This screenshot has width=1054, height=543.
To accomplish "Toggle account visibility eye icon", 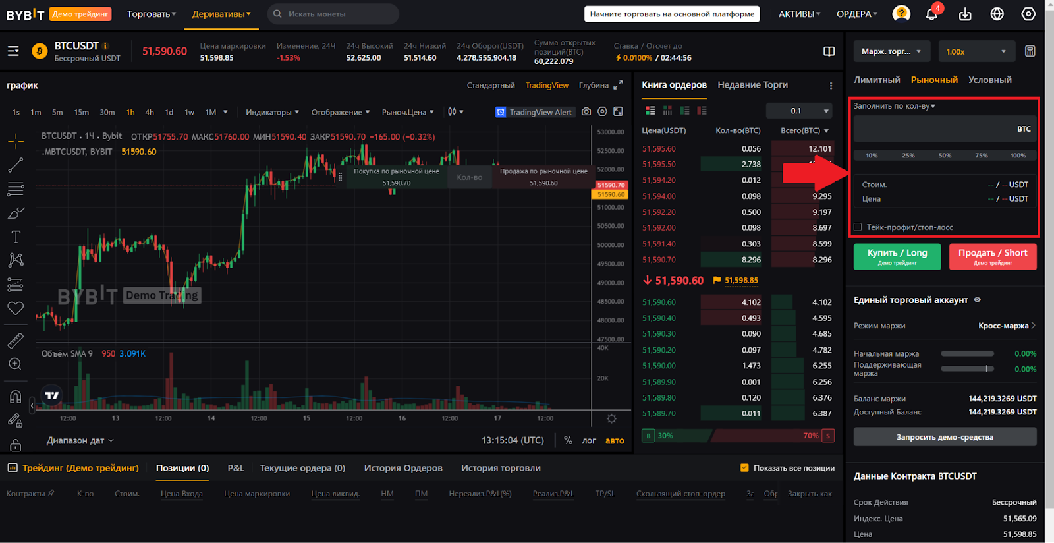I will (978, 300).
